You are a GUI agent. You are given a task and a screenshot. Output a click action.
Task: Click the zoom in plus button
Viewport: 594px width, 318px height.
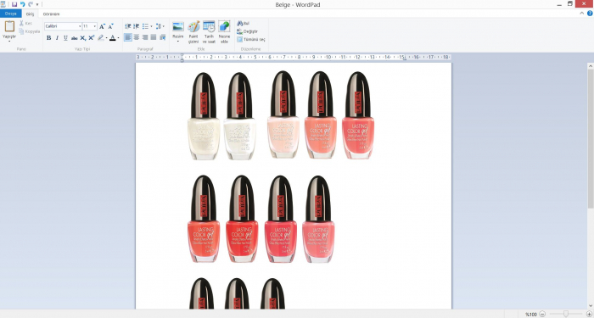tap(589, 314)
